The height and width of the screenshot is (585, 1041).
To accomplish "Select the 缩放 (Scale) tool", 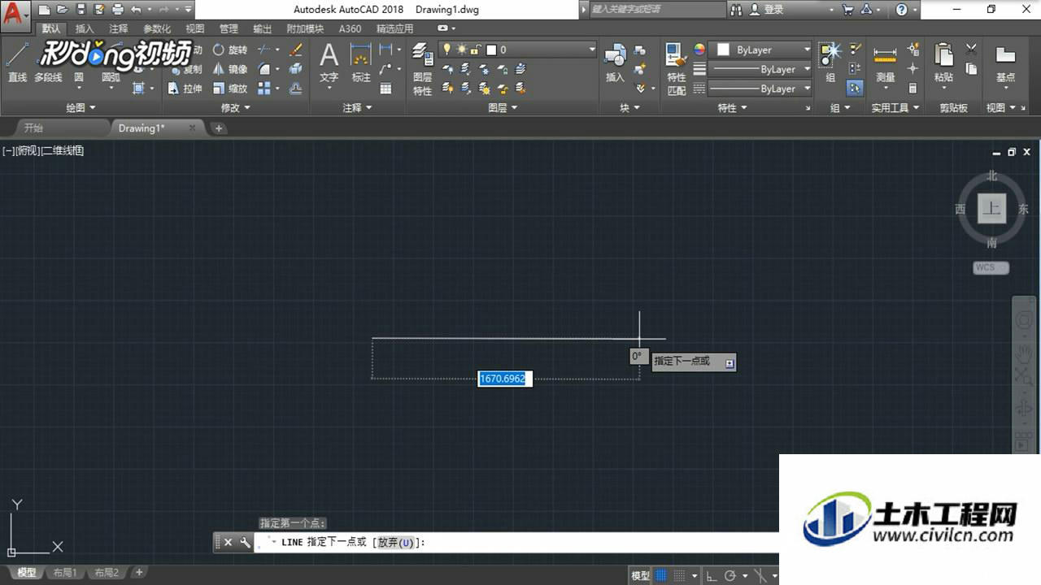I will point(230,89).
